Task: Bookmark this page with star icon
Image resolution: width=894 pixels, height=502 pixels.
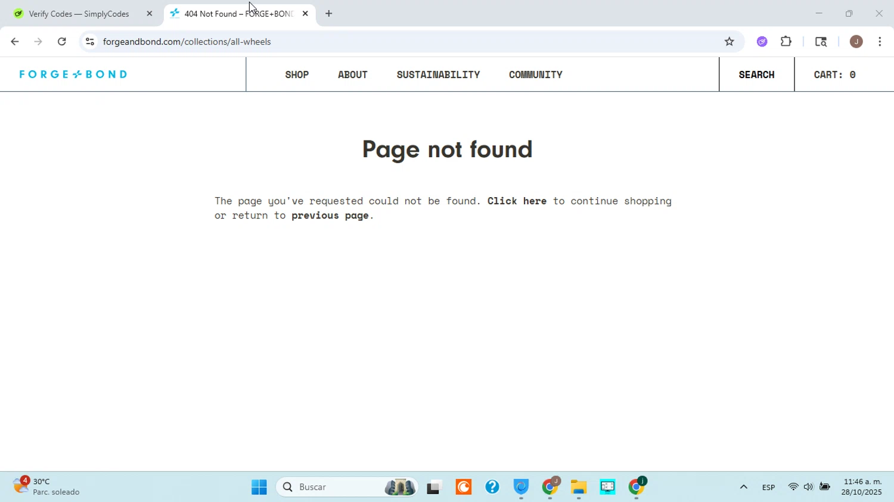Action: (730, 42)
